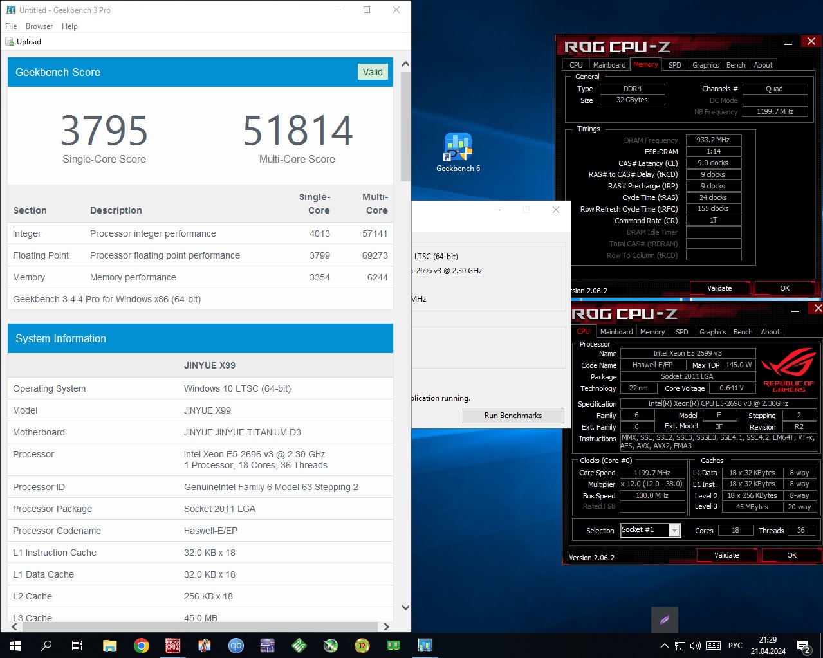Open About tab in lower CPU-Z window
823x658 pixels.
pos(770,332)
